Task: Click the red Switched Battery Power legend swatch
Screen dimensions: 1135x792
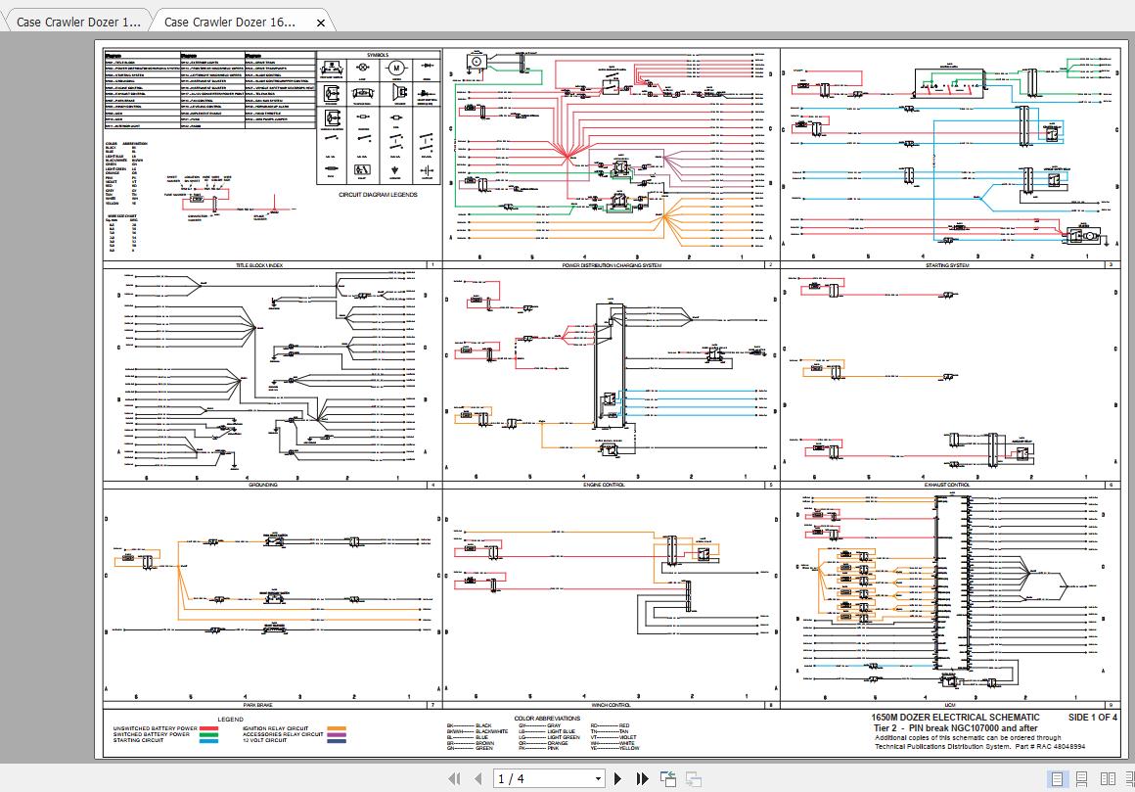Action: pyautogui.click(x=208, y=728)
